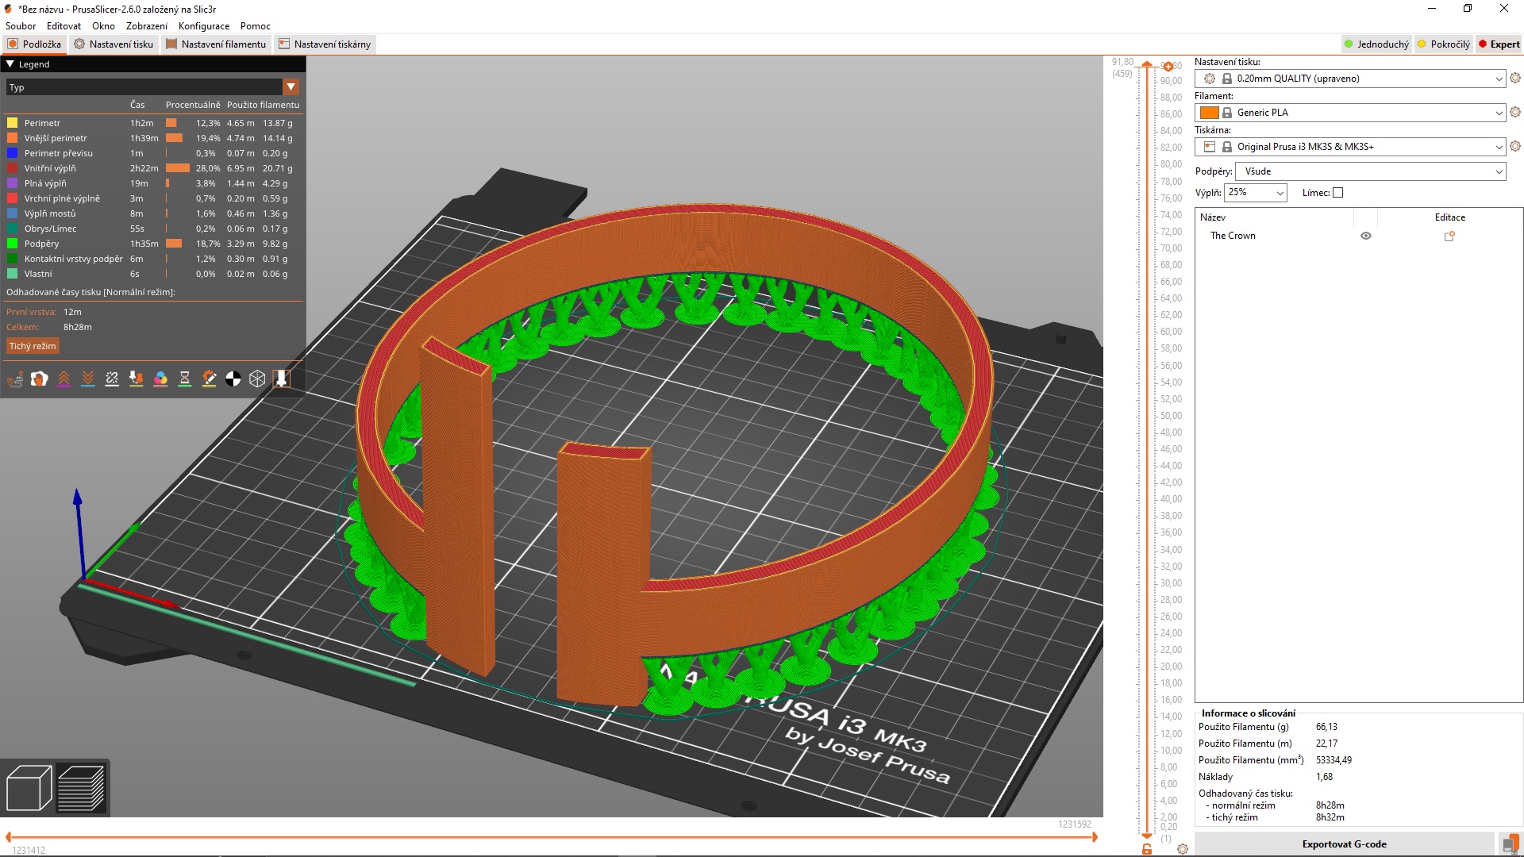
Task: Click the Exportovat G-code button
Action: 1345,844
